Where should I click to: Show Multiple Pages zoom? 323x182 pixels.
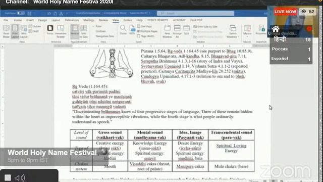[x=147, y=31]
